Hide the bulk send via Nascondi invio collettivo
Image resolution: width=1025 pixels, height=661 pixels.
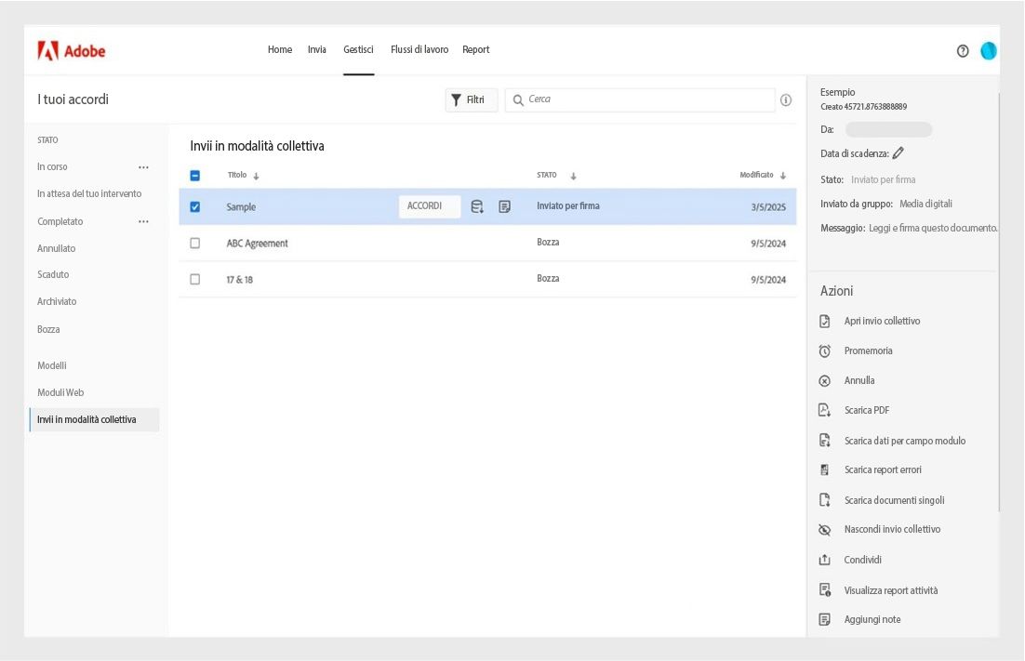(x=824, y=529)
